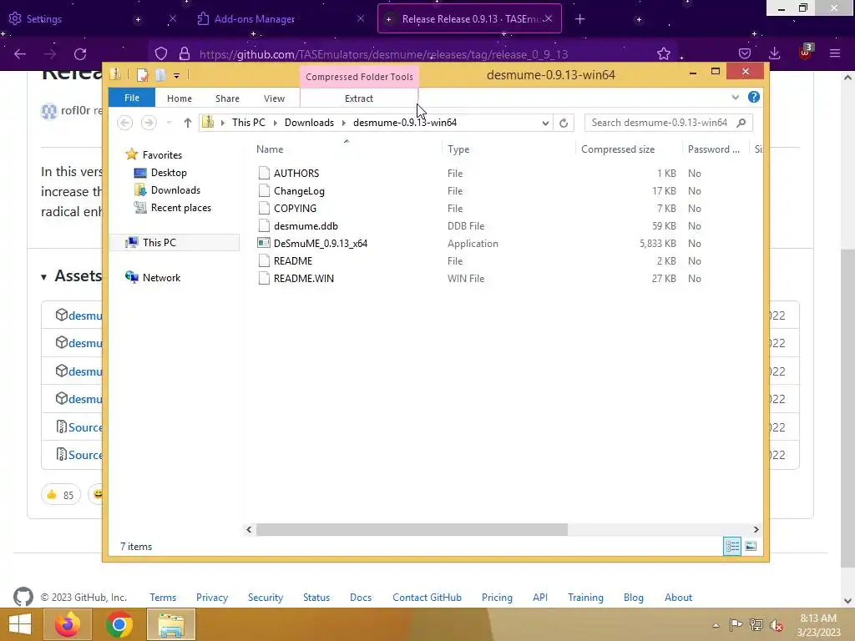This screenshot has width=855, height=641.
Task: Sort by Password column header
Action: 716,149
